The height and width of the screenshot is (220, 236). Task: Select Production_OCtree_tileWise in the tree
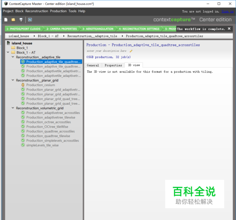47,127
